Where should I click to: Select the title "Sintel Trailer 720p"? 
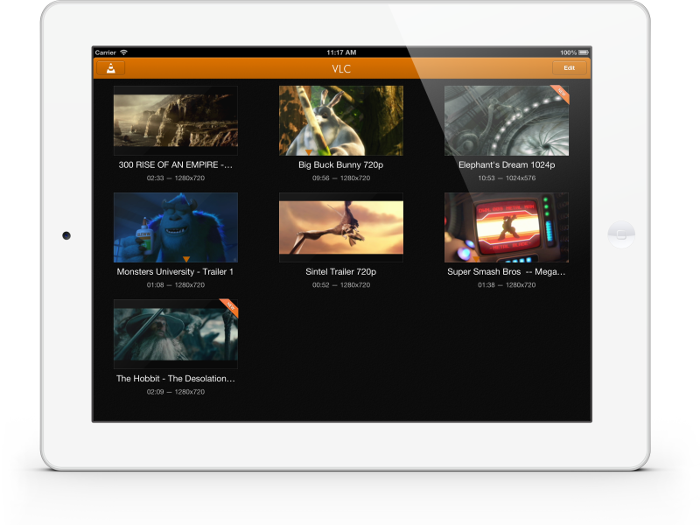341,271
